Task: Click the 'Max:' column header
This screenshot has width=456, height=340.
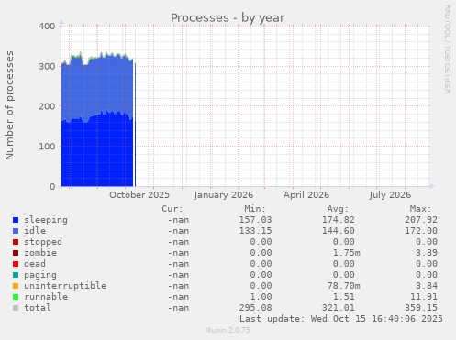Action: pyautogui.click(x=420, y=209)
